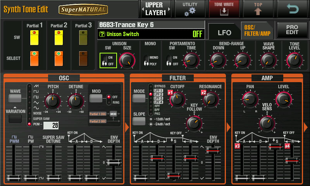Go to Top screen arrow

pos(258,9)
